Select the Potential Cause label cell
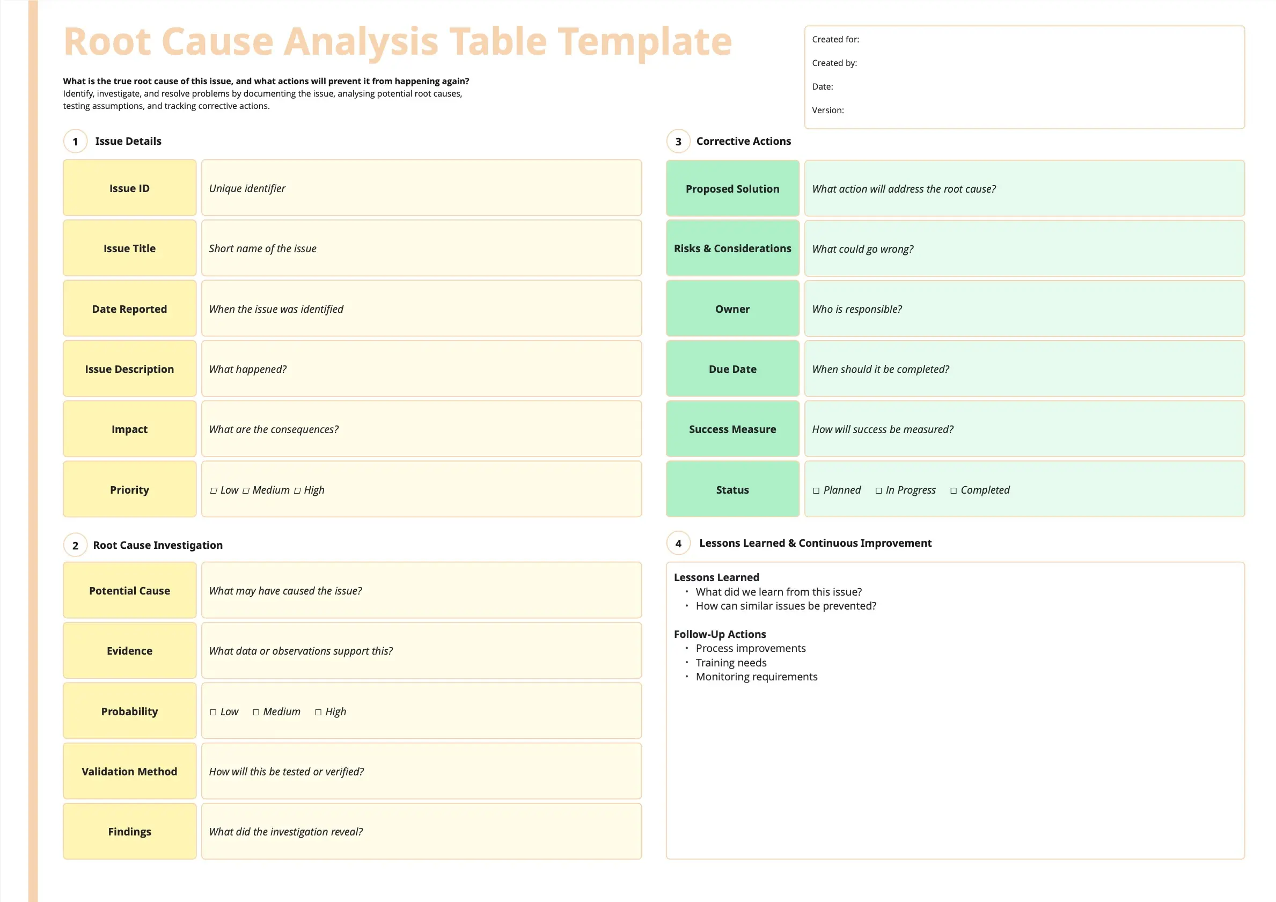 point(129,590)
